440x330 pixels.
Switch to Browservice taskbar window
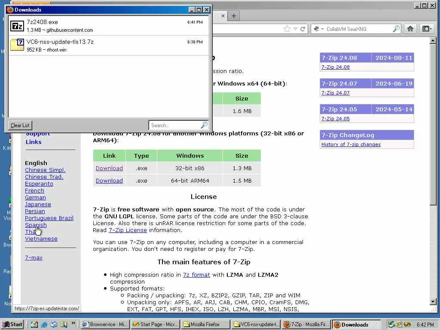pos(105,325)
